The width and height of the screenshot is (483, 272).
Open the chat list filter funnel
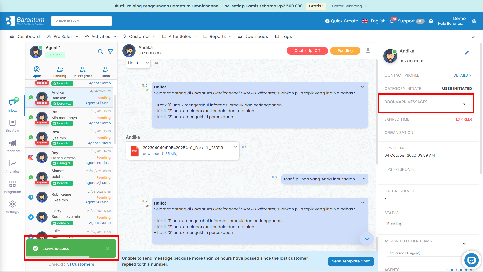click(110, 52)
